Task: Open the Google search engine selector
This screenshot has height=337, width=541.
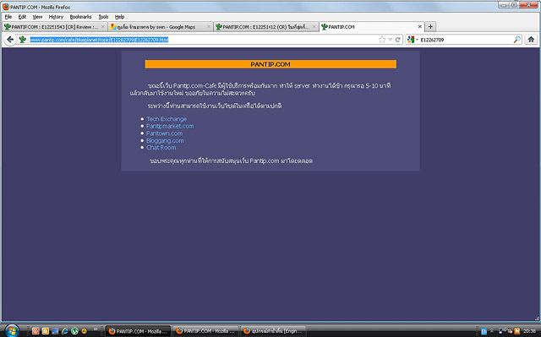Action: pyautogui.click(x=413, y=40)
